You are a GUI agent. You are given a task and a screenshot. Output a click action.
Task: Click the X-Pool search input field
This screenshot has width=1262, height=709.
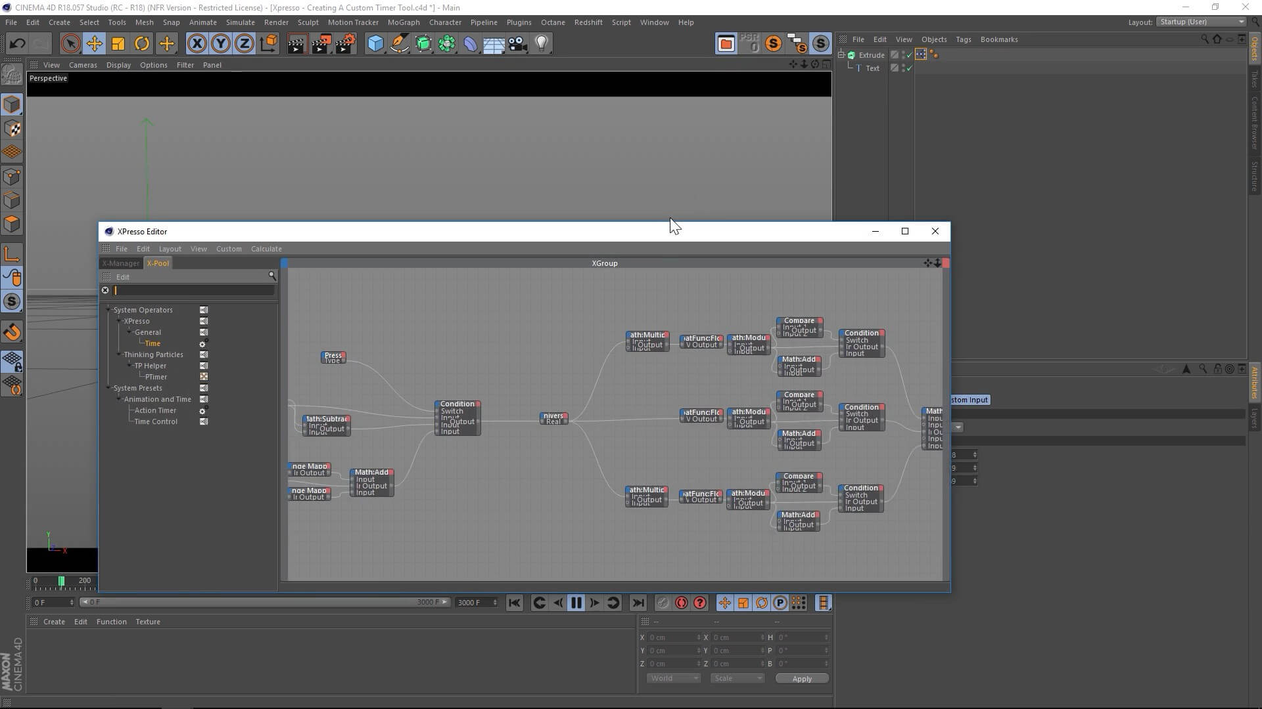pyautogui.click(x=194, y=290)
